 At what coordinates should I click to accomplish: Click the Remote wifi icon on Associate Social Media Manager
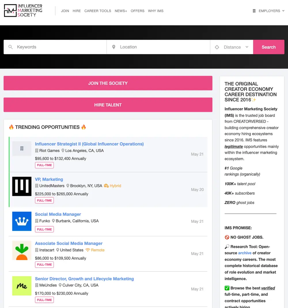[x=88, y=250]
